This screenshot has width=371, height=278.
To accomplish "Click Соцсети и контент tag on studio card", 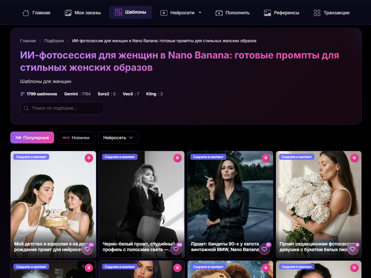I will click(120, 157).
